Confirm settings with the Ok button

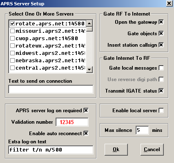click(x=116, y=149)
